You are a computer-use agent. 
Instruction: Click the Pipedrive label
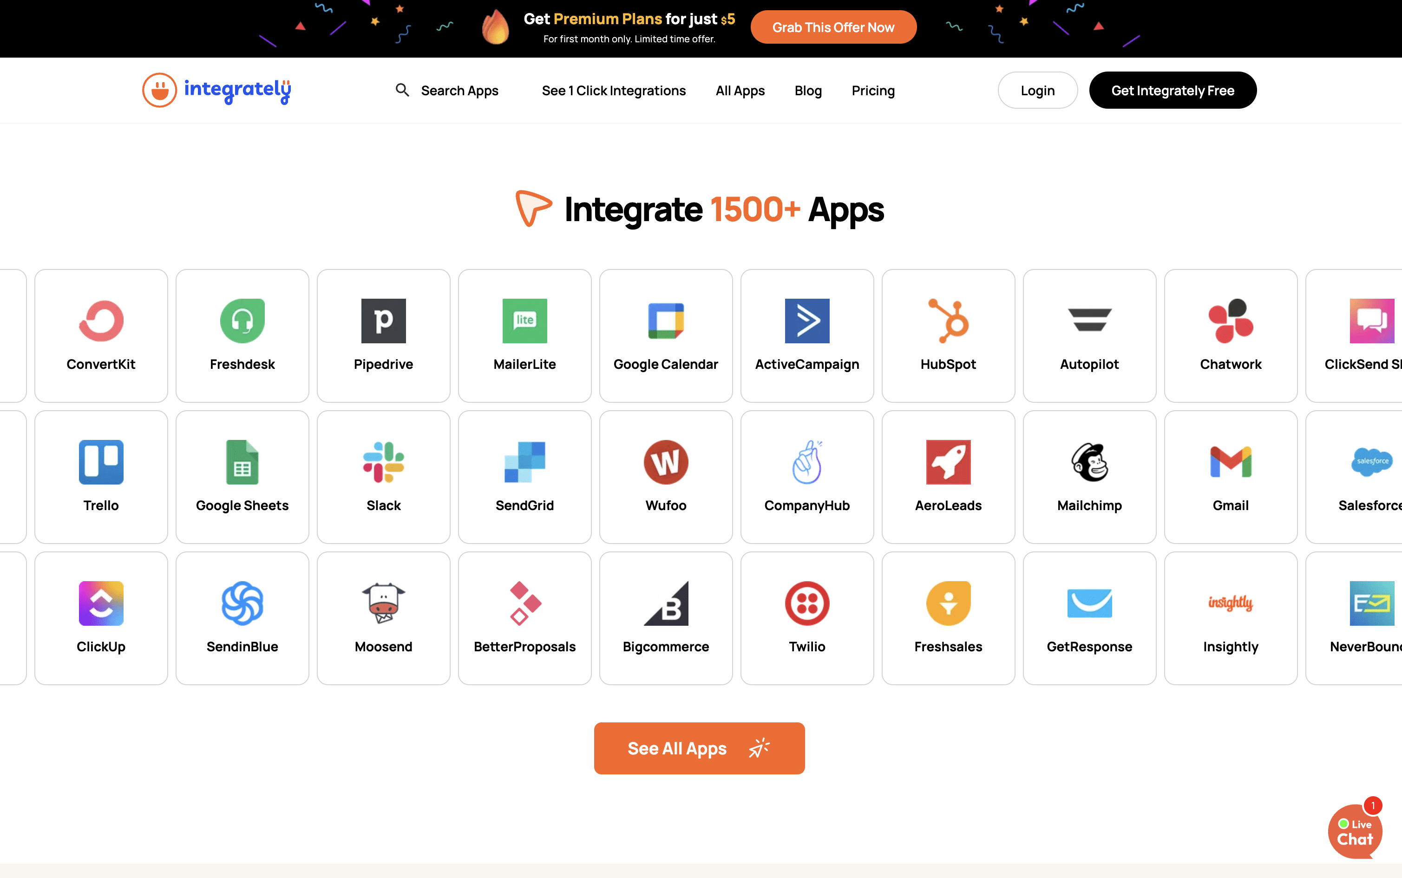coord(383,364)
